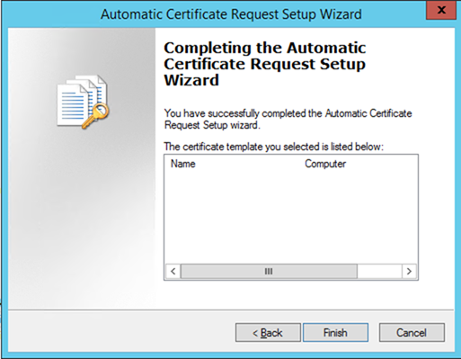This screenshot has width=461, height=359.
Task: Click the documents and key wizard icon
Action: click(83, 102)
